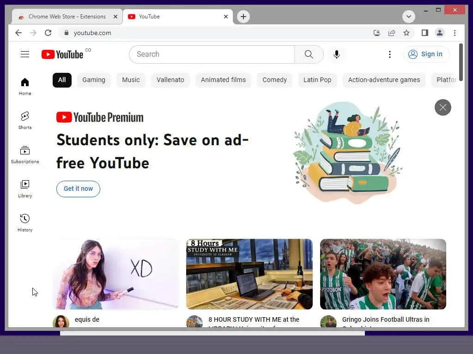473x354 pixels.
Task: Click '8 HOUR STUDY WITH ME' title
Action: 254,319
